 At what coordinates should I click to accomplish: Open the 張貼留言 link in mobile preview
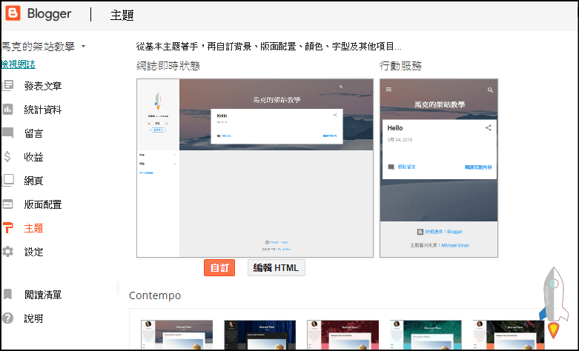point(406,167)
